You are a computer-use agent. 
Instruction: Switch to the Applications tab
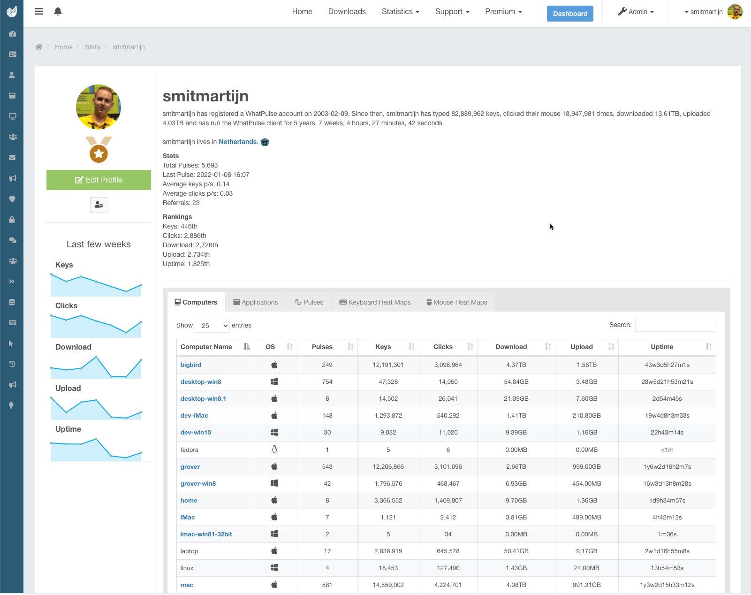pos(256,302)
